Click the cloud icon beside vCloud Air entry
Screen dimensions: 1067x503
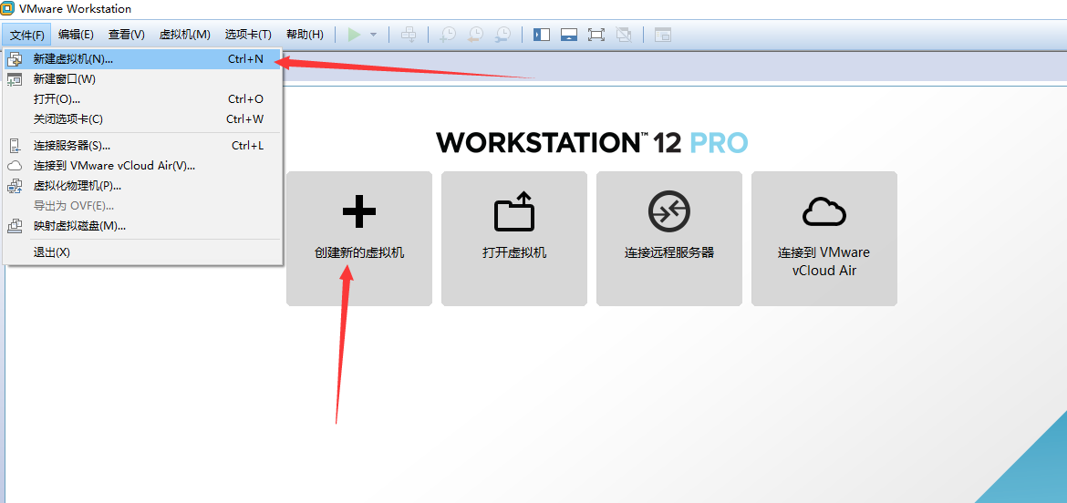point(15,165)
